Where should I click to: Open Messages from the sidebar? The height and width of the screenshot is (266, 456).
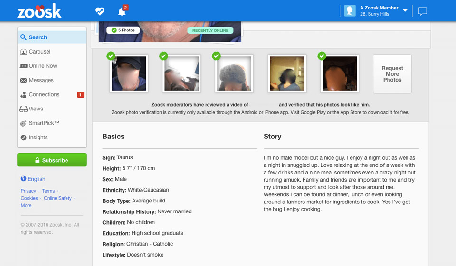[41, 80]
